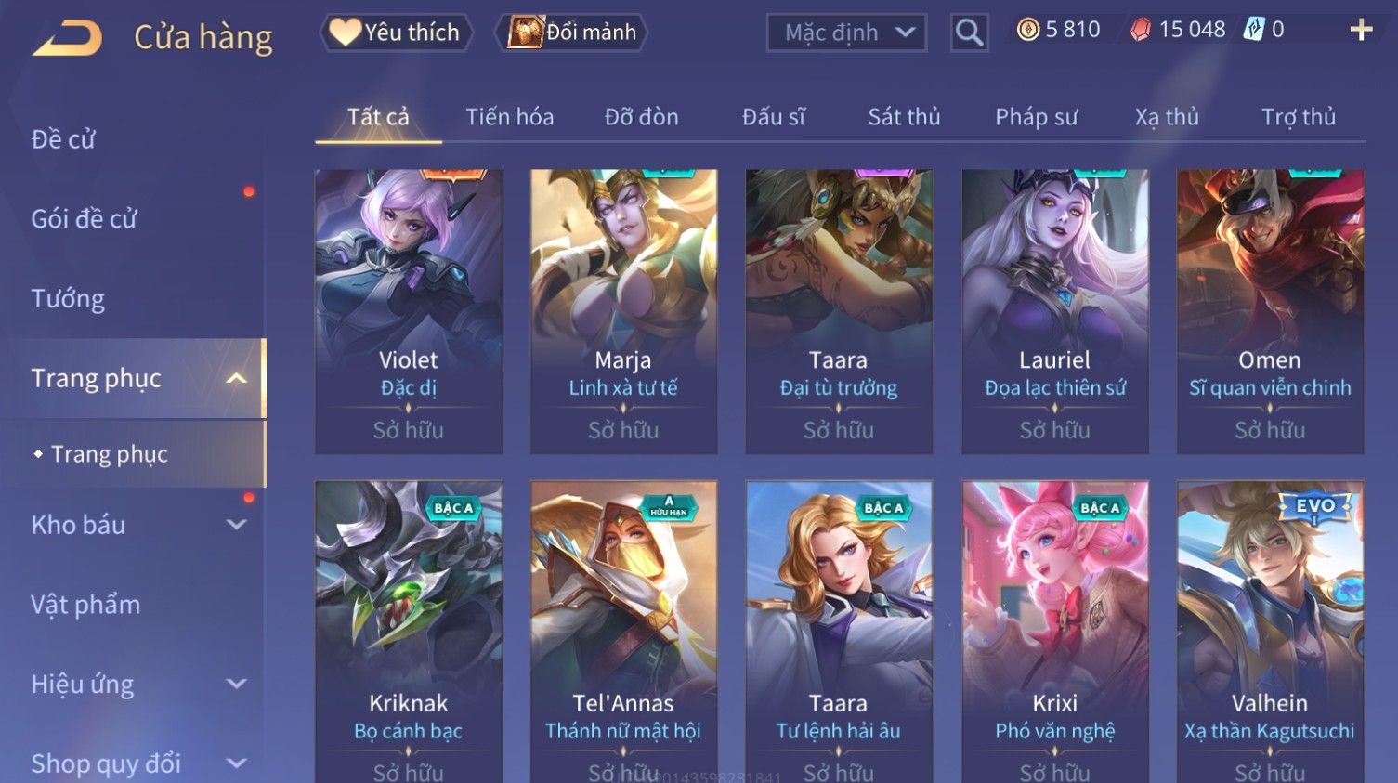Expand the Kho báu menu section
1398x783 pixels.
[x=237, y=525]
